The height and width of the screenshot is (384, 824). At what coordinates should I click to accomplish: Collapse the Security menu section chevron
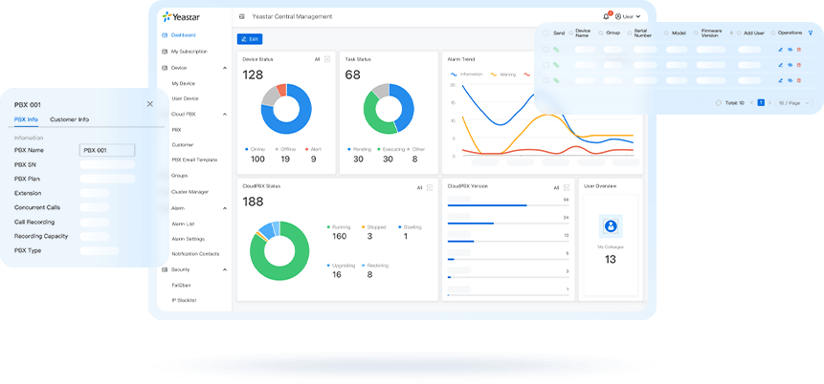(x=225, y=269)
